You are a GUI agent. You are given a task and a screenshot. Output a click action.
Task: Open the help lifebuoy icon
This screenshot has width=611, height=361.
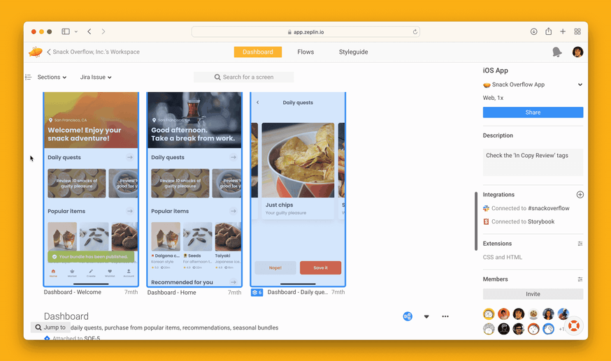(x=573, y=325)
